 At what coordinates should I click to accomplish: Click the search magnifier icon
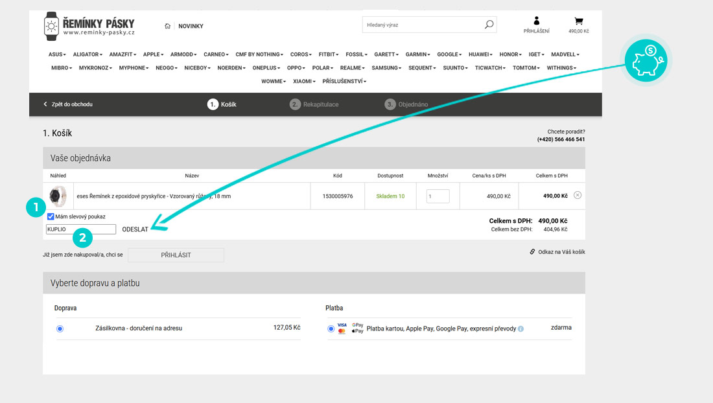tap(489, 25)
